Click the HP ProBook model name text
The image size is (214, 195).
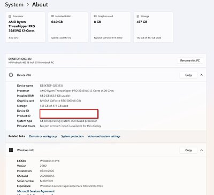(x=31, y=63)
